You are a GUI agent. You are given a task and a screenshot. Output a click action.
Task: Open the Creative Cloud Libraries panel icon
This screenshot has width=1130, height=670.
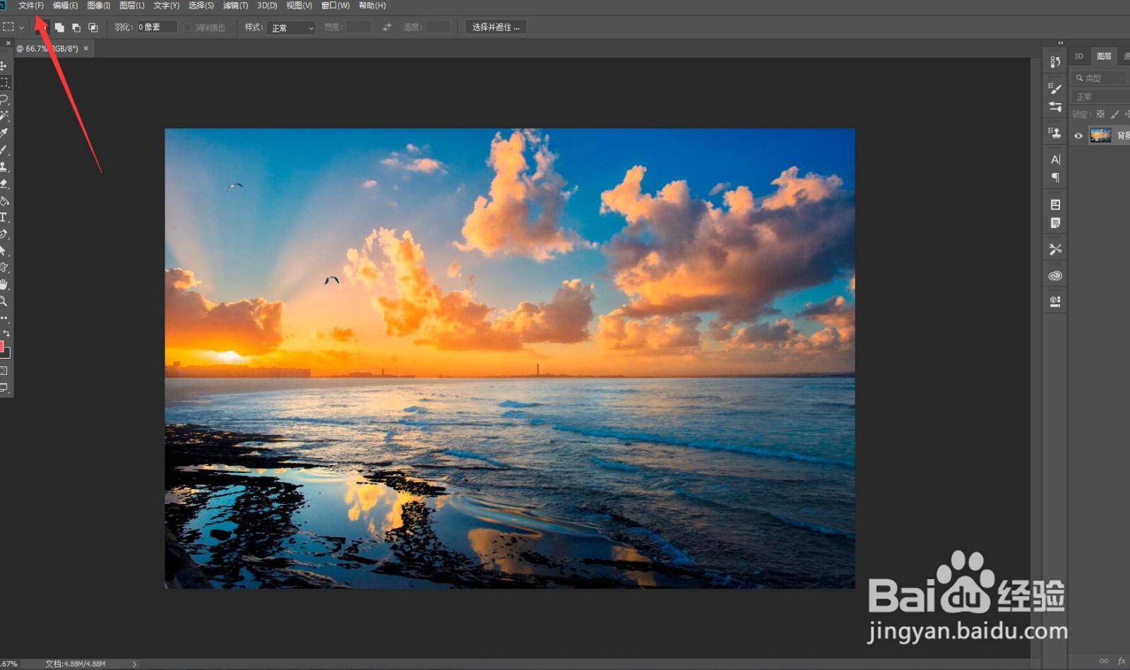click(x=1055, y=275)
